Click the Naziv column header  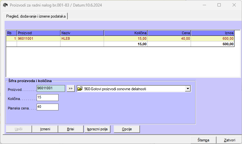point(82,33)
